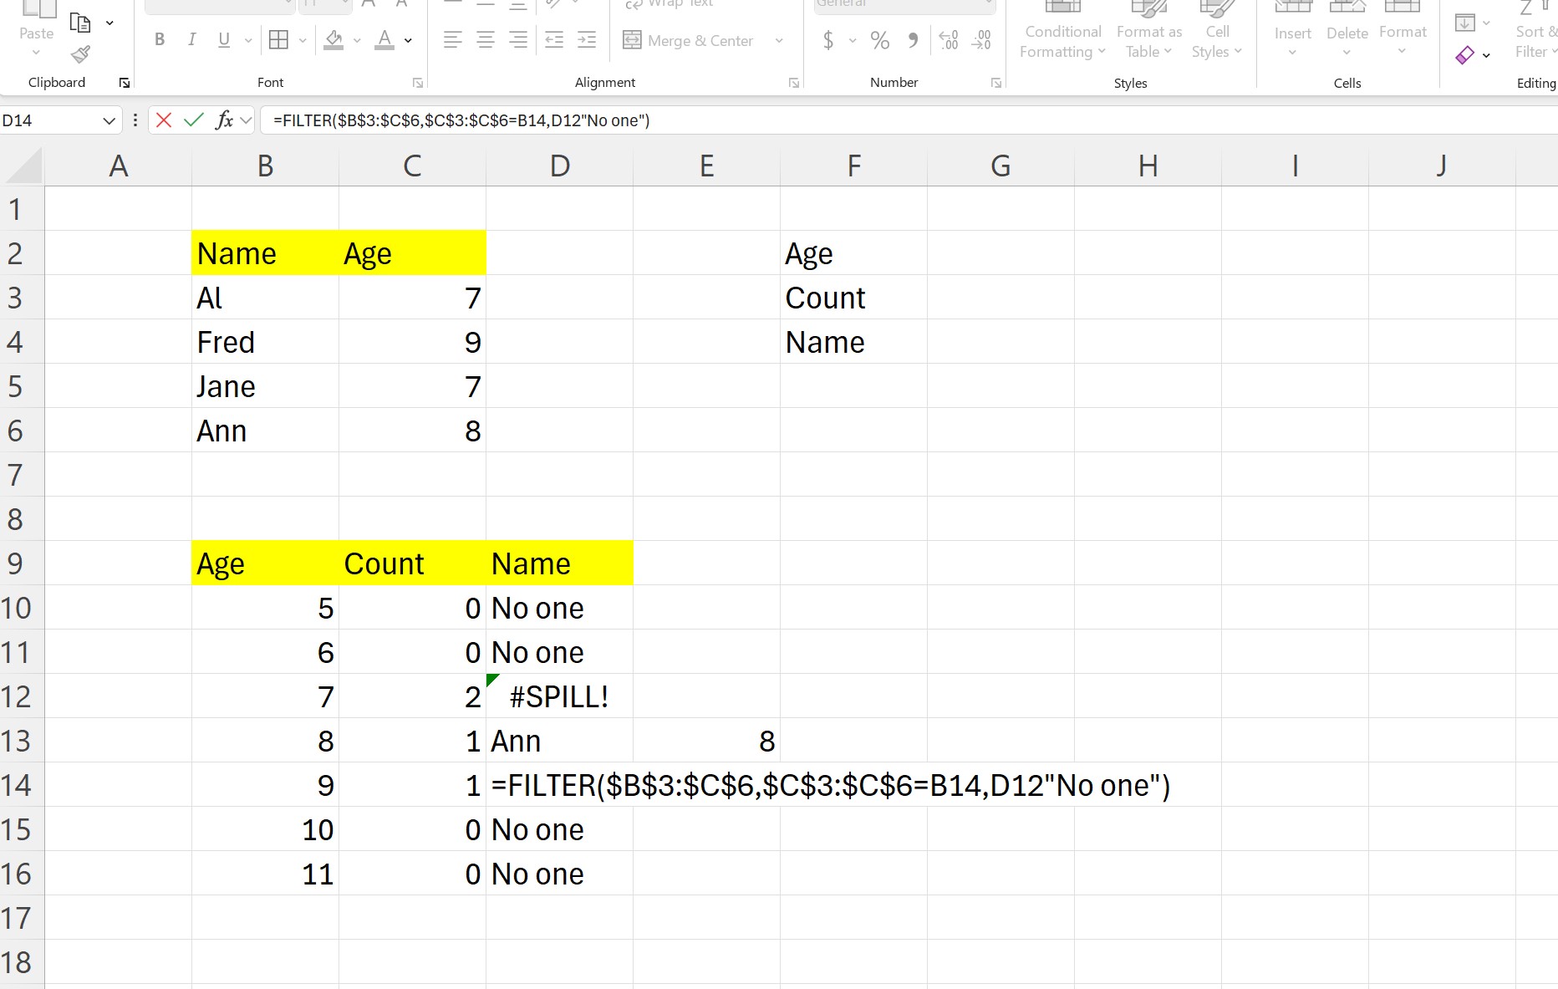Apply yellow Fill Color bucket
Viewport: 1558px width, 989px height.
coord(333,39)
